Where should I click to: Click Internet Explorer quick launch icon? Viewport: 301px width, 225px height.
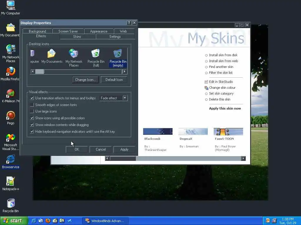click(x=34, y=221)
